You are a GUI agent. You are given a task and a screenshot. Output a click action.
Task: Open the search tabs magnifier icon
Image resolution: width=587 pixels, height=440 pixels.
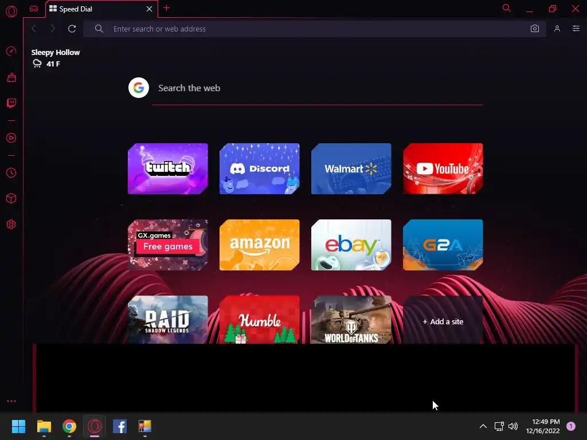tap(507, 8)
